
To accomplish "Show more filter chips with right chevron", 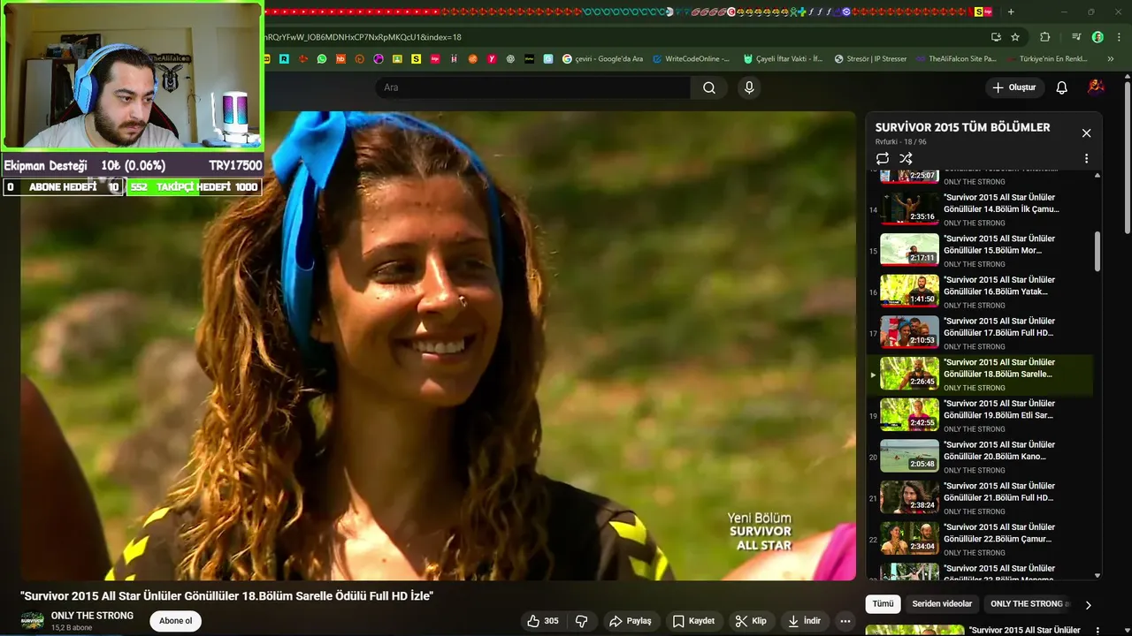I will click(1088, 605).
